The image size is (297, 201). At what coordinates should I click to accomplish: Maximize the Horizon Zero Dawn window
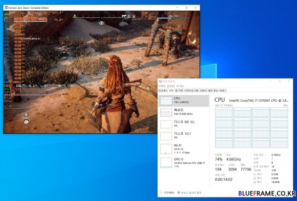(x=187, y=8)
